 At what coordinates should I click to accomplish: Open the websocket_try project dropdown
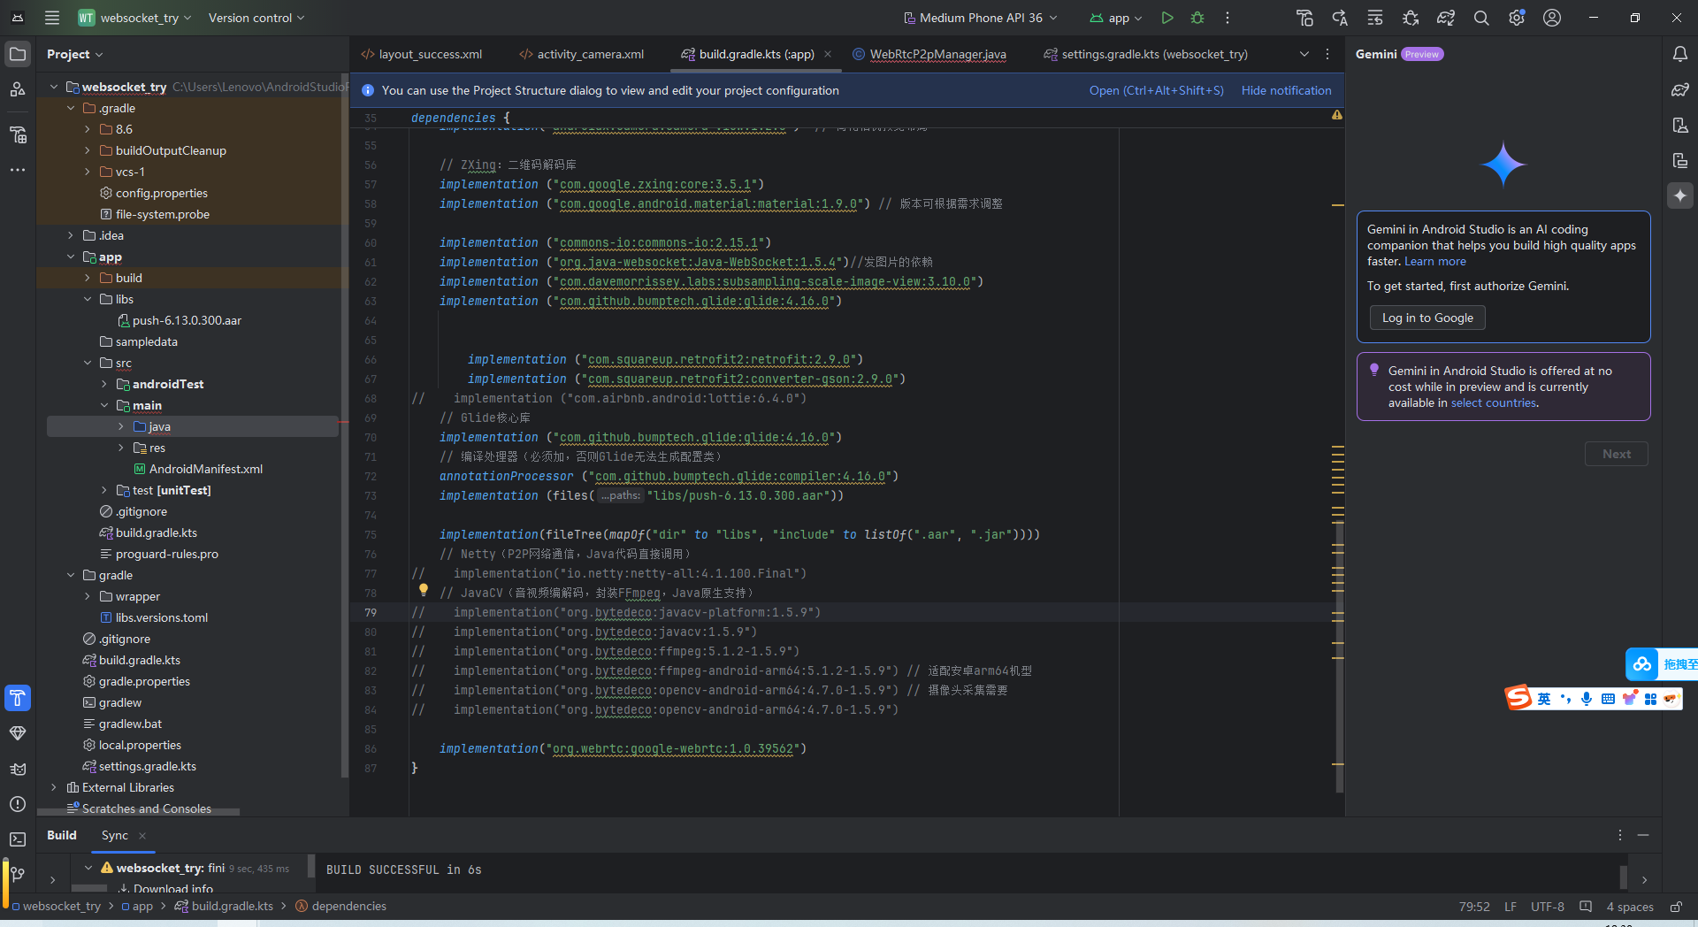134,18
